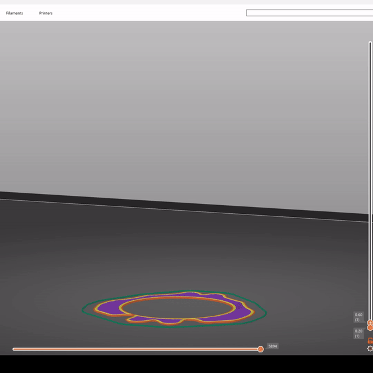Image resolution: width=373 pixels, height=373 pixels.
Task: Click the vertical layer slider track near its top
Action: click(370, 48)
